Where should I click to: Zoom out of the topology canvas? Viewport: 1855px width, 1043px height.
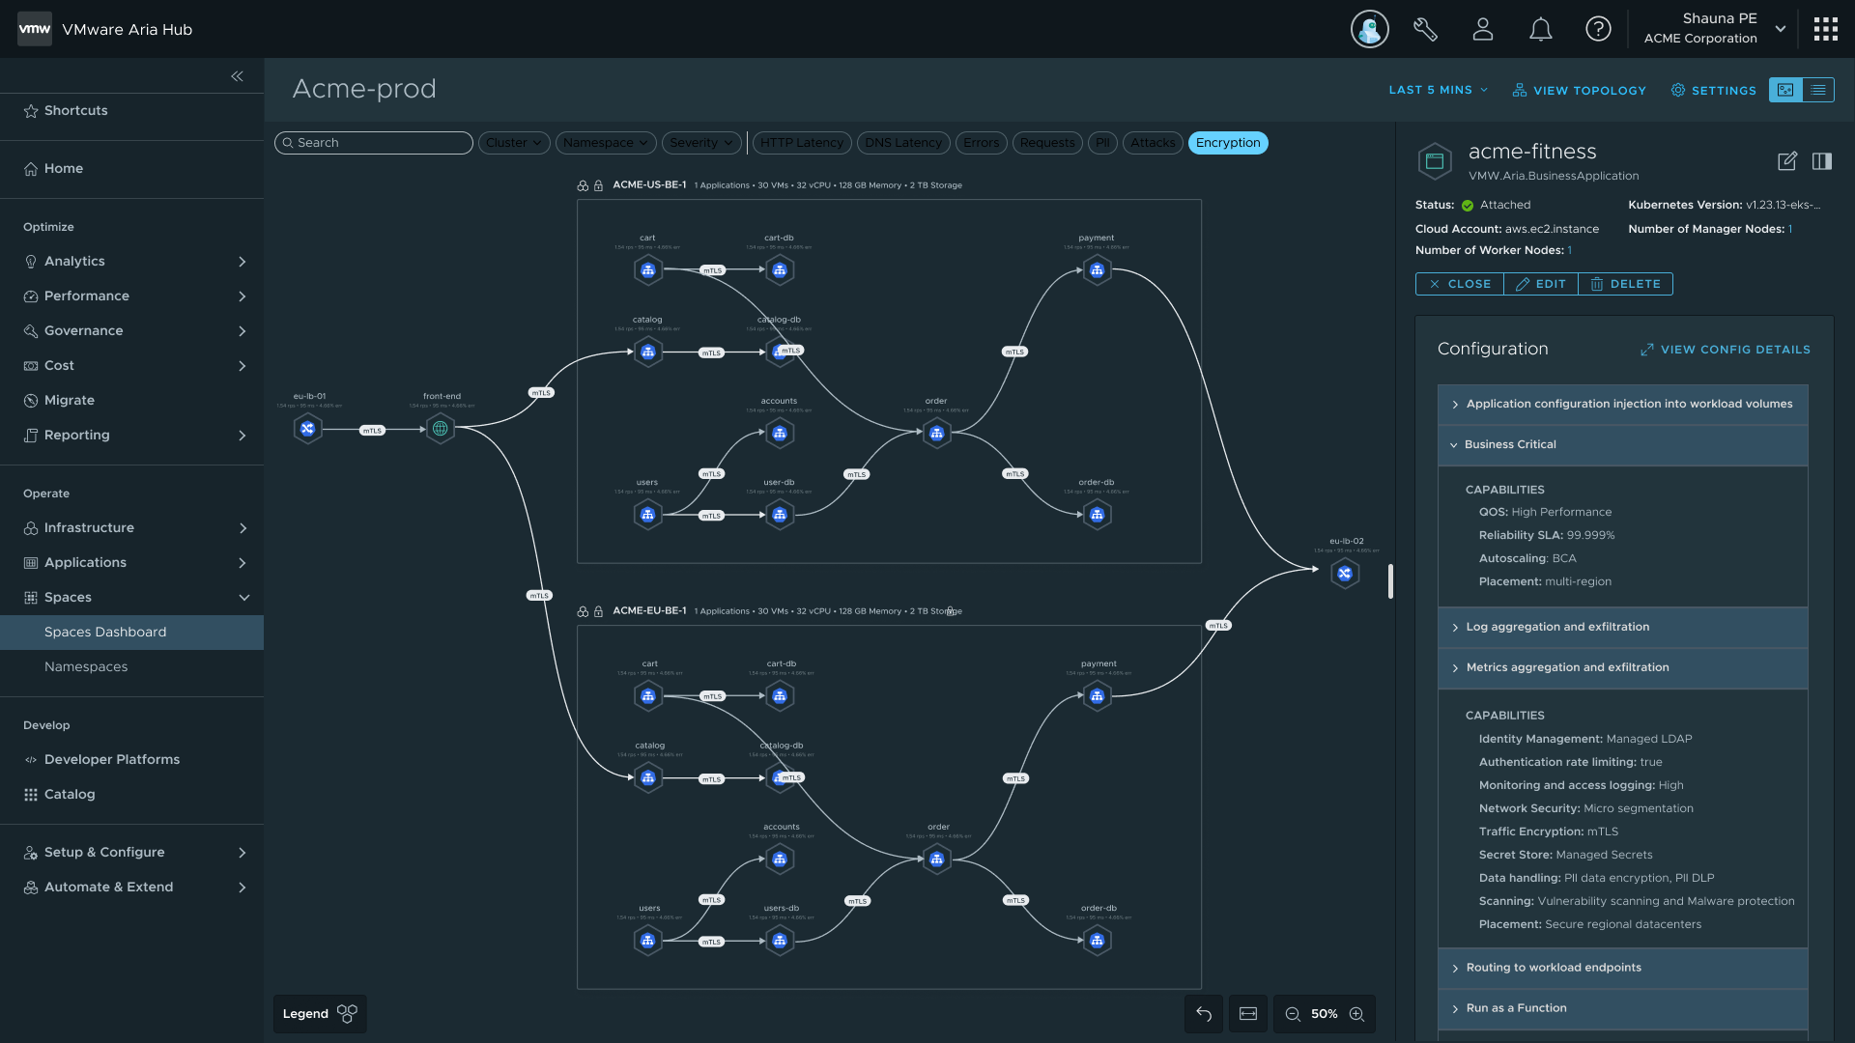(1293, 1014)
